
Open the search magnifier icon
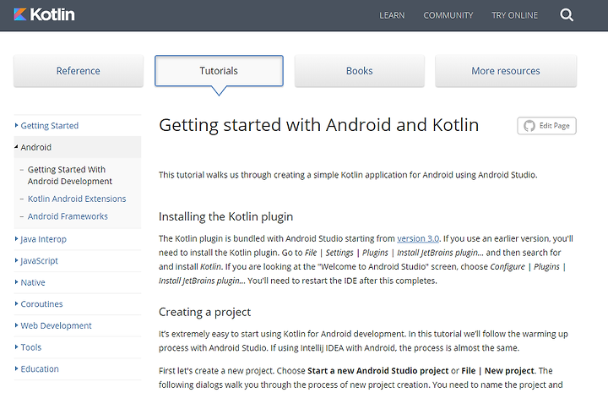(x=567, y=15)
